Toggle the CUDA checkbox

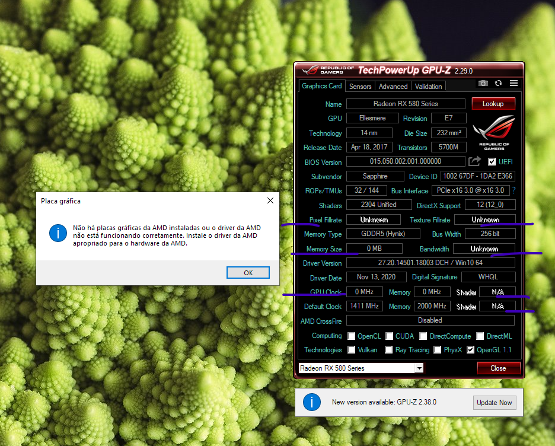pyautogui.click(x=390, y=336)
